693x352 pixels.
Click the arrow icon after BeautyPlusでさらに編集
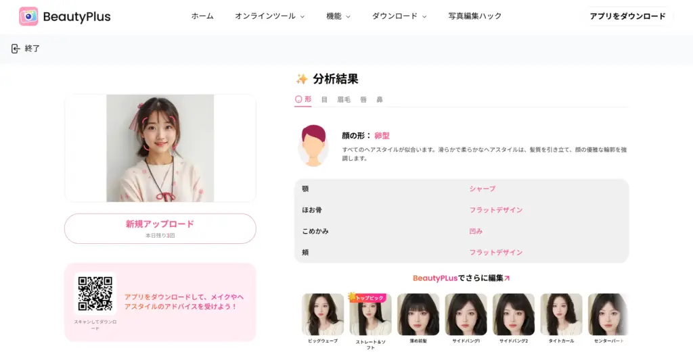point(507,278)
